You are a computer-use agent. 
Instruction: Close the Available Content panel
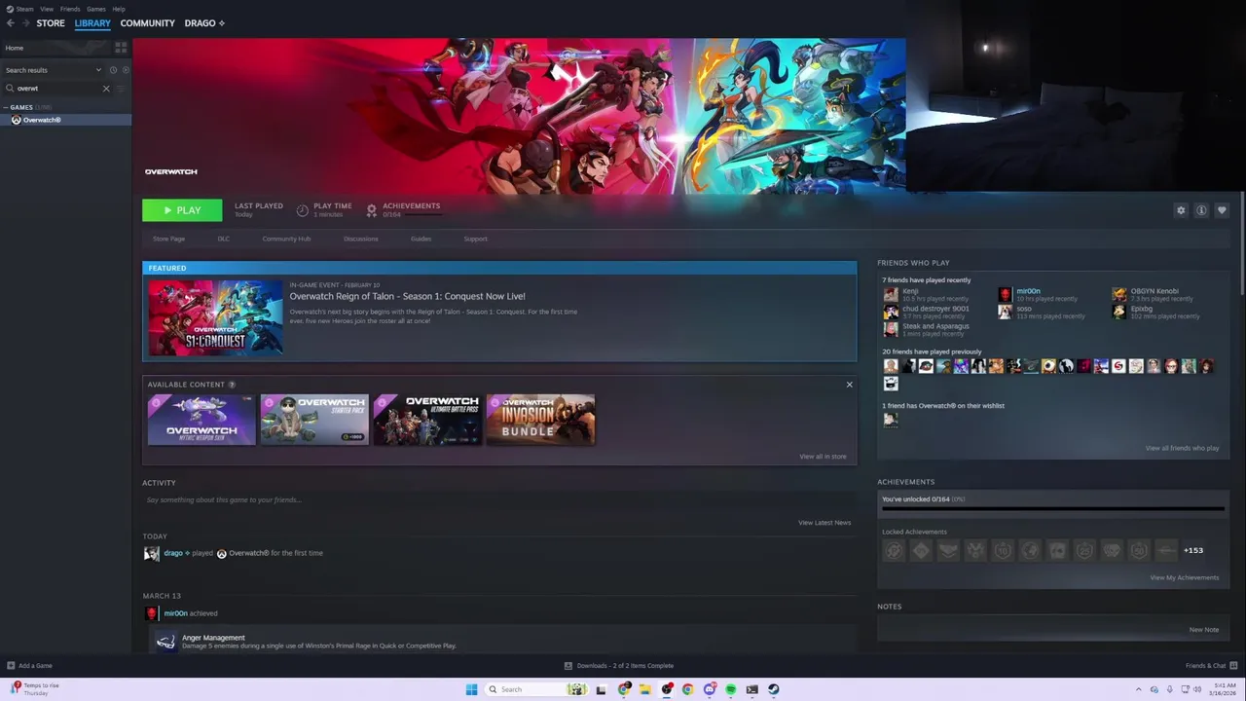point(849,385)
